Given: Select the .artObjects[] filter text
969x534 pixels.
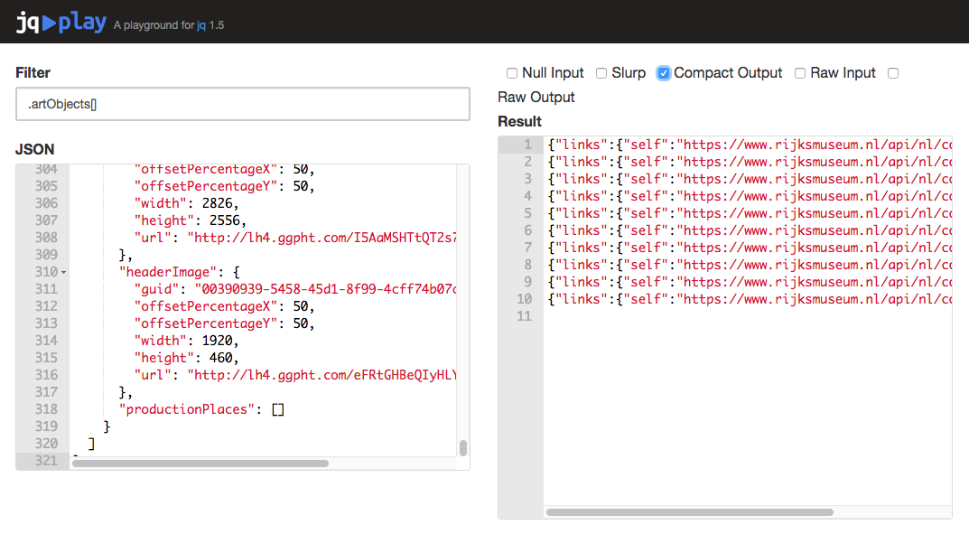Looking at the screenshot, I should click(x=61, y=104).
